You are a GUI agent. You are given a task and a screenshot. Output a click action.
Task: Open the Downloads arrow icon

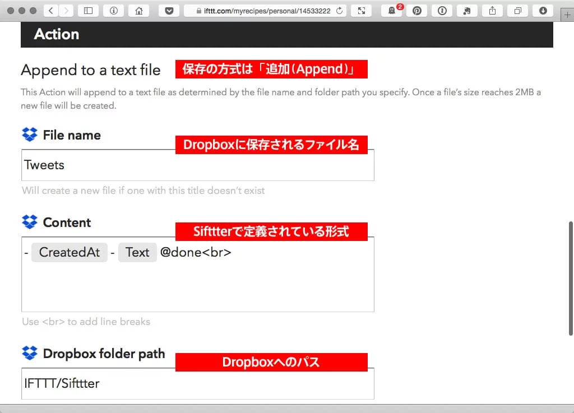(543, 11)
